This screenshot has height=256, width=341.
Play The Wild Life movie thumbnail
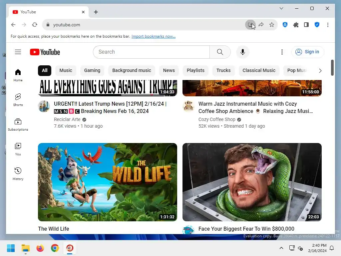(x=108, y=182)
